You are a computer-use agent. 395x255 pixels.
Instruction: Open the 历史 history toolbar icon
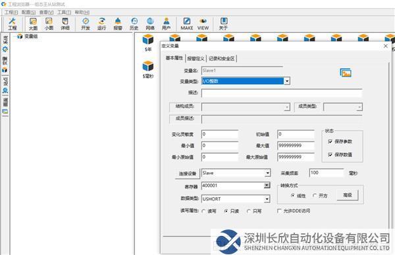pyautogui.click(x=134, y=24)
